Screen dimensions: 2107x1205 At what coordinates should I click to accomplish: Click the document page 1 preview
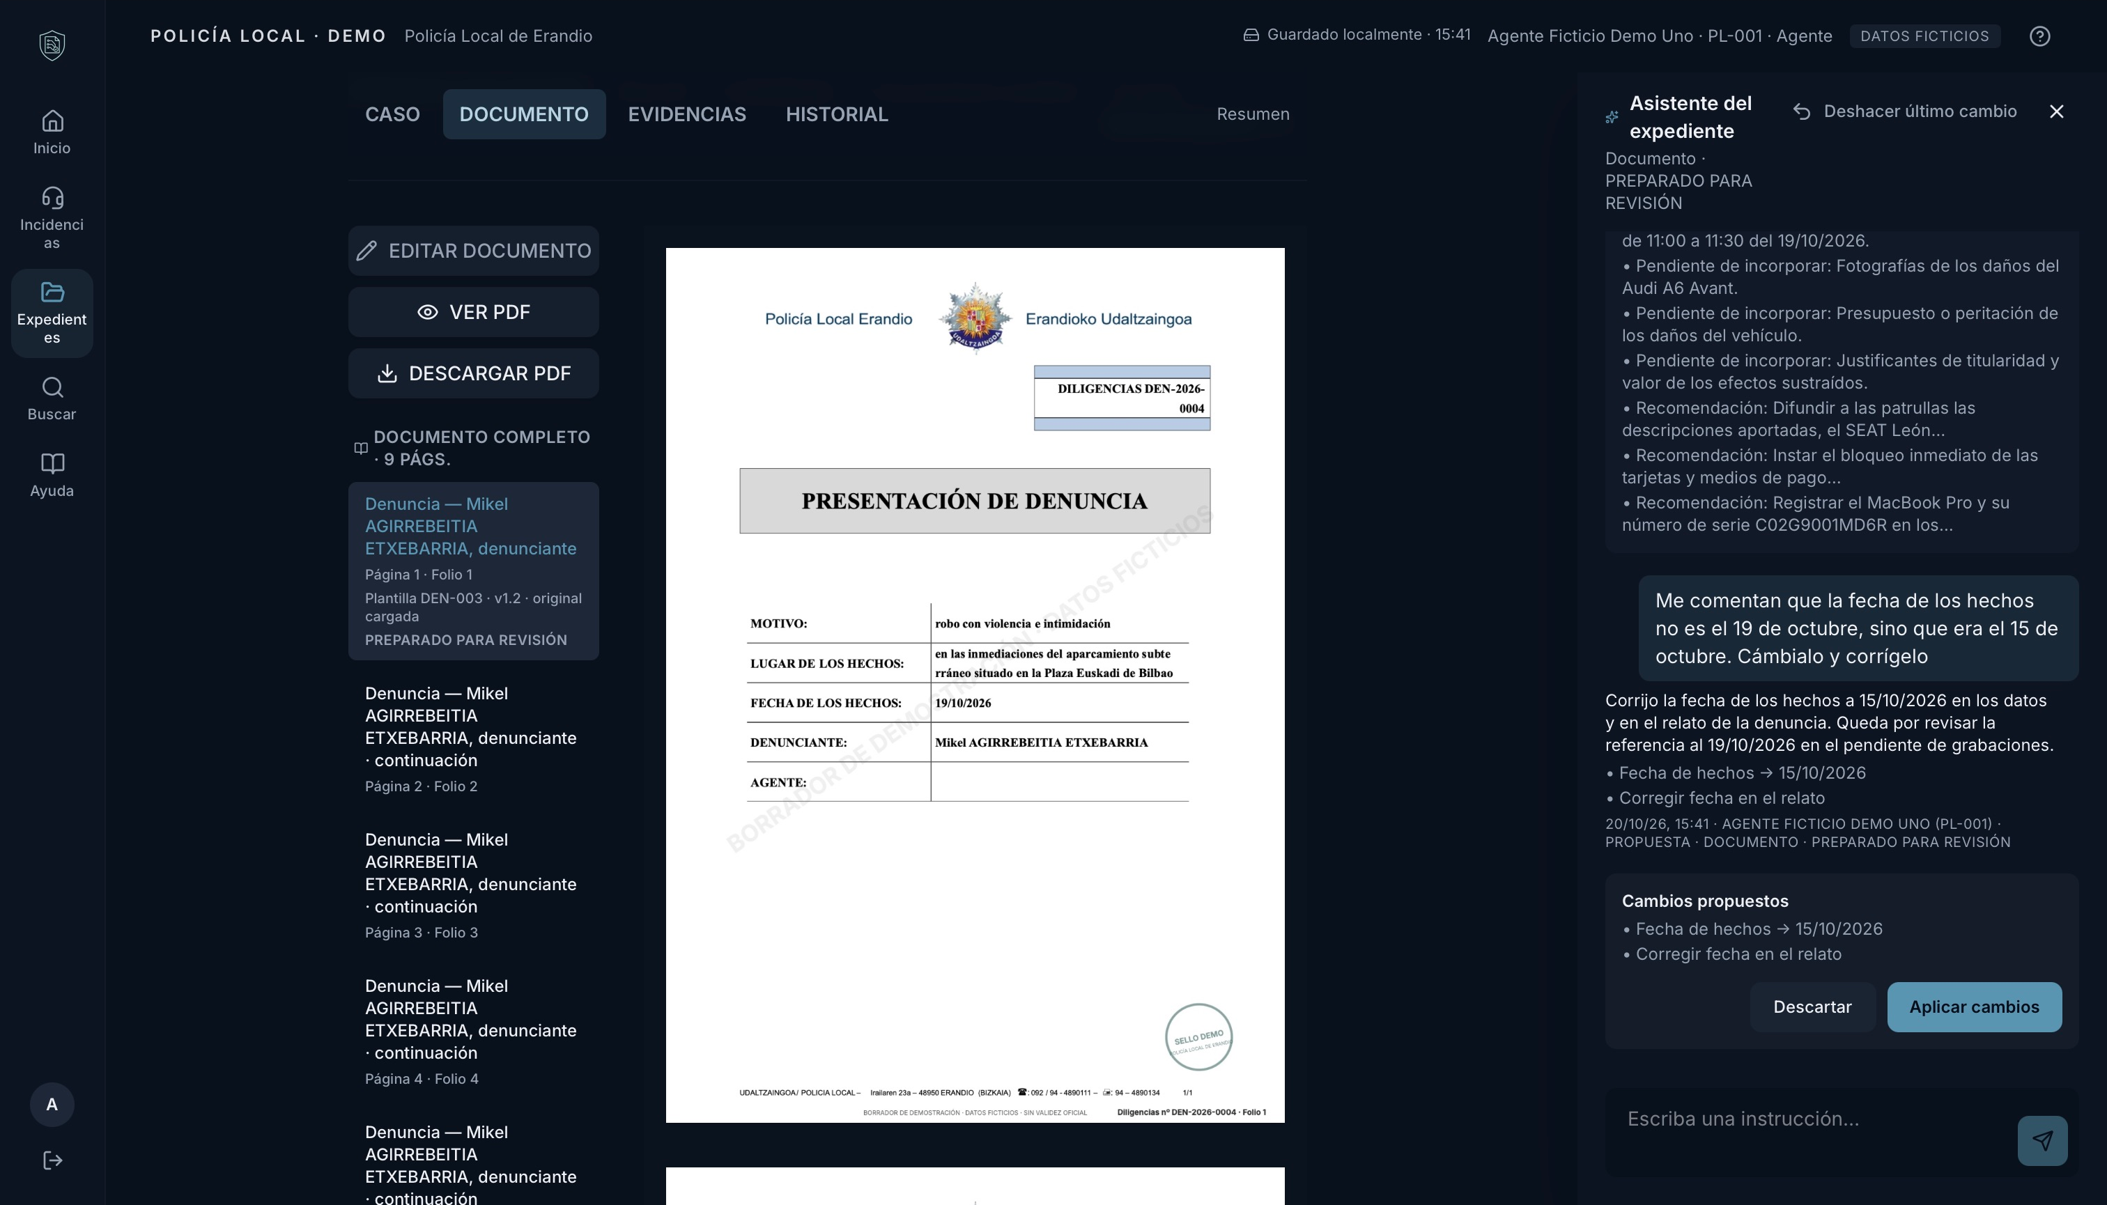(975, 685)
